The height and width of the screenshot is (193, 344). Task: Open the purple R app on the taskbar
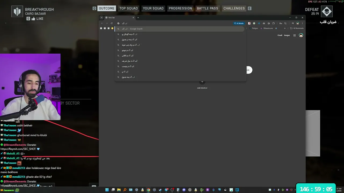207,190
